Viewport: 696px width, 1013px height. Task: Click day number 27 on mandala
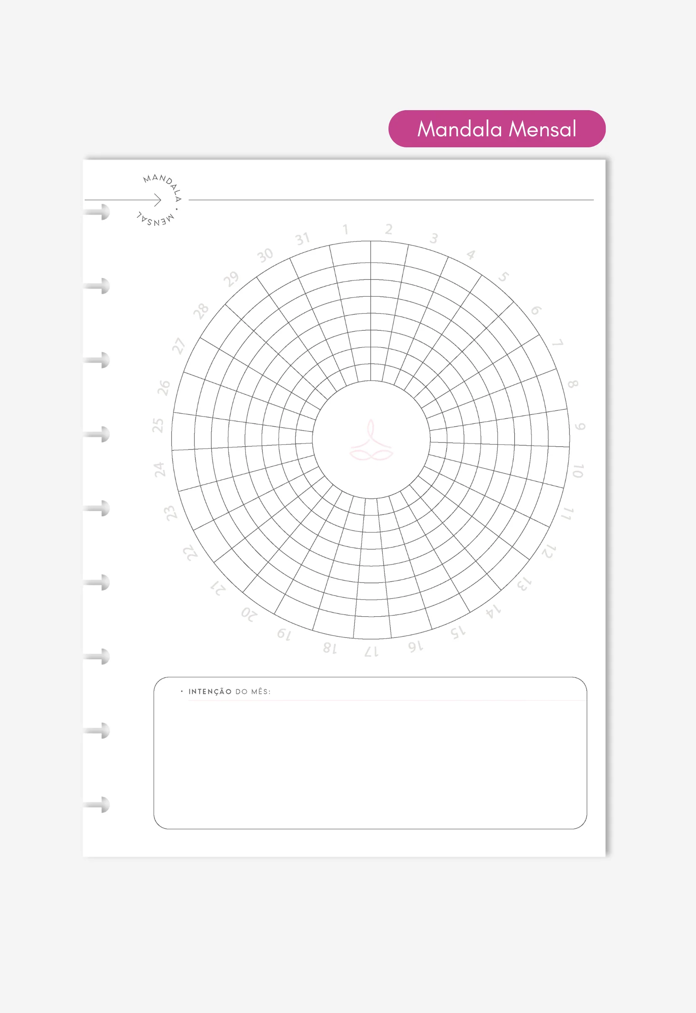coord(178,346)
